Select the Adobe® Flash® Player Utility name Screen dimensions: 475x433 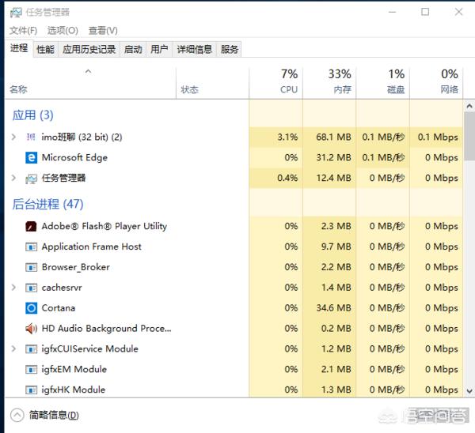pos(104,226)
